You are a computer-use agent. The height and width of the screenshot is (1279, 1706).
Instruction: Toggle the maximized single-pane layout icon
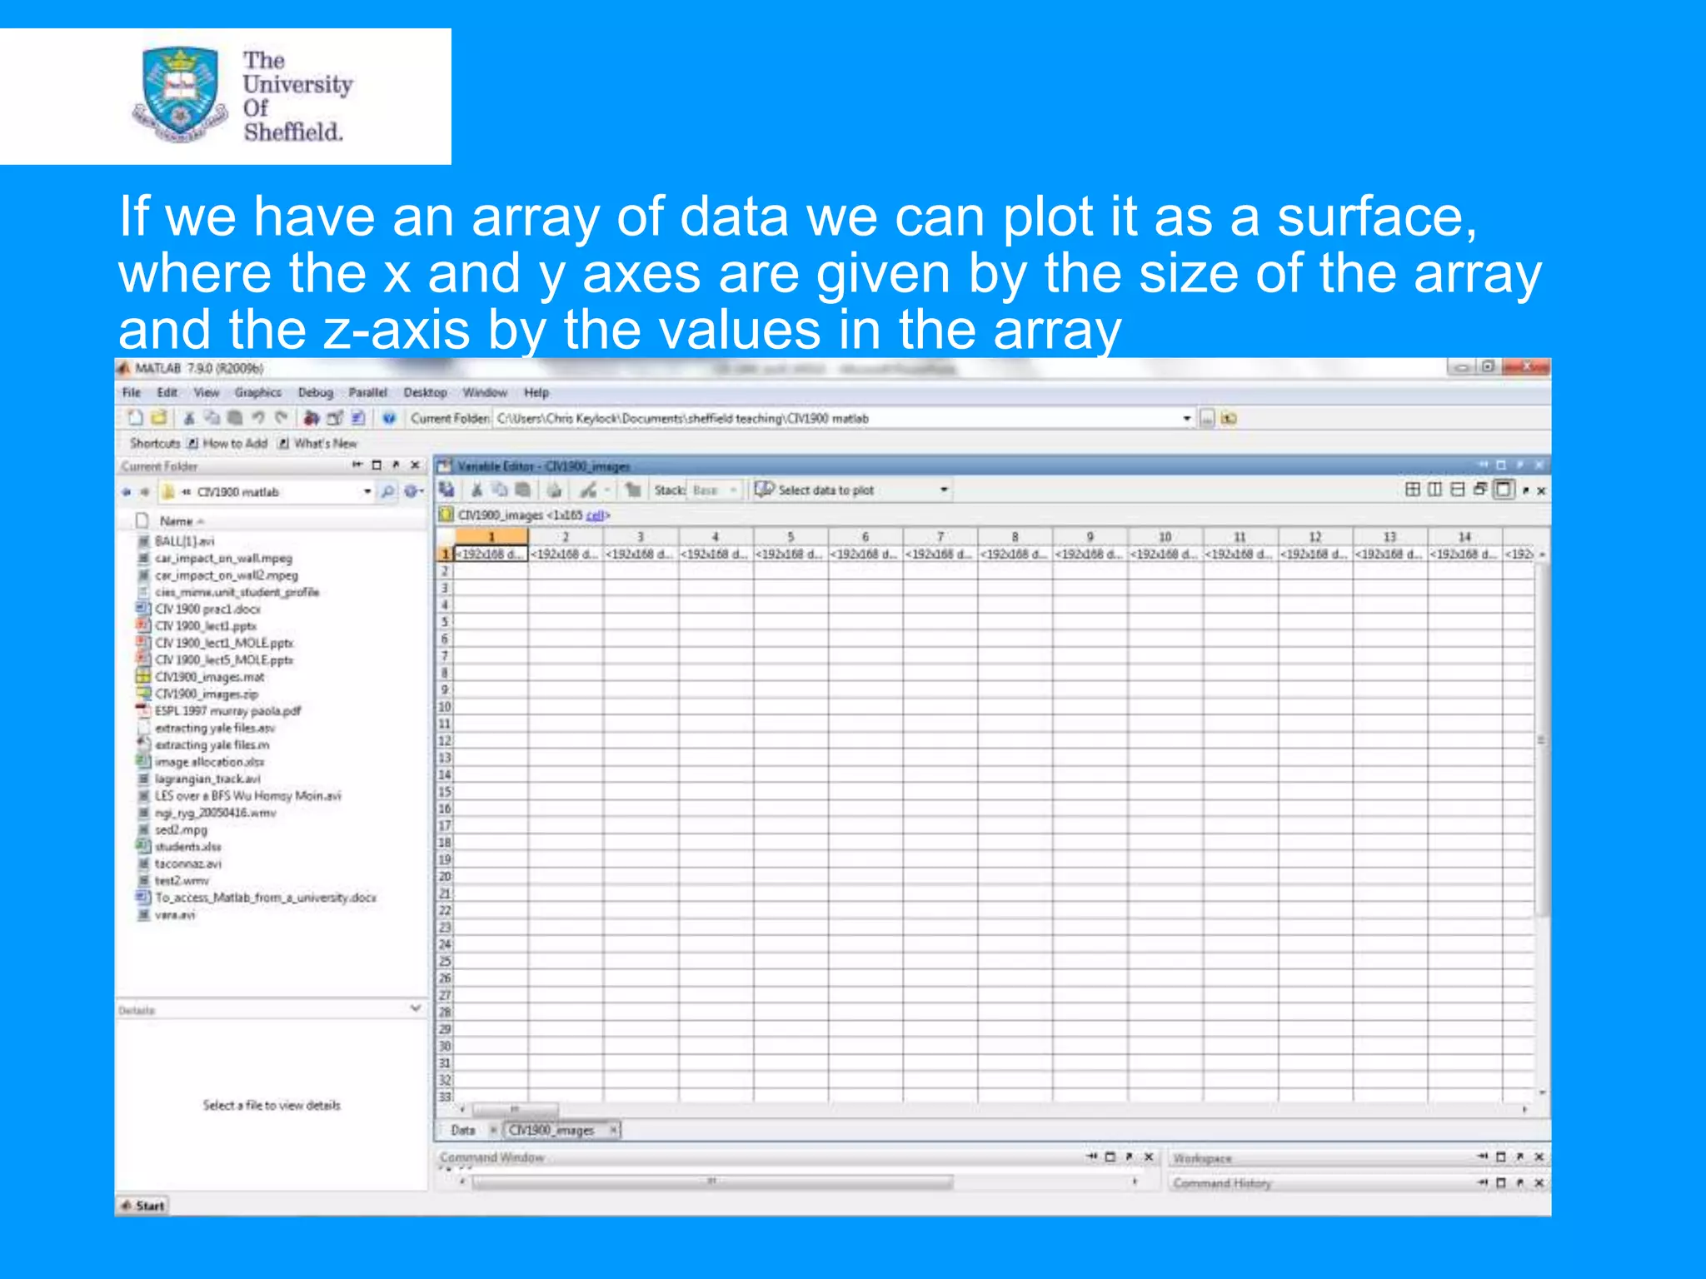pyautogui.click(x=1504, y=490)
